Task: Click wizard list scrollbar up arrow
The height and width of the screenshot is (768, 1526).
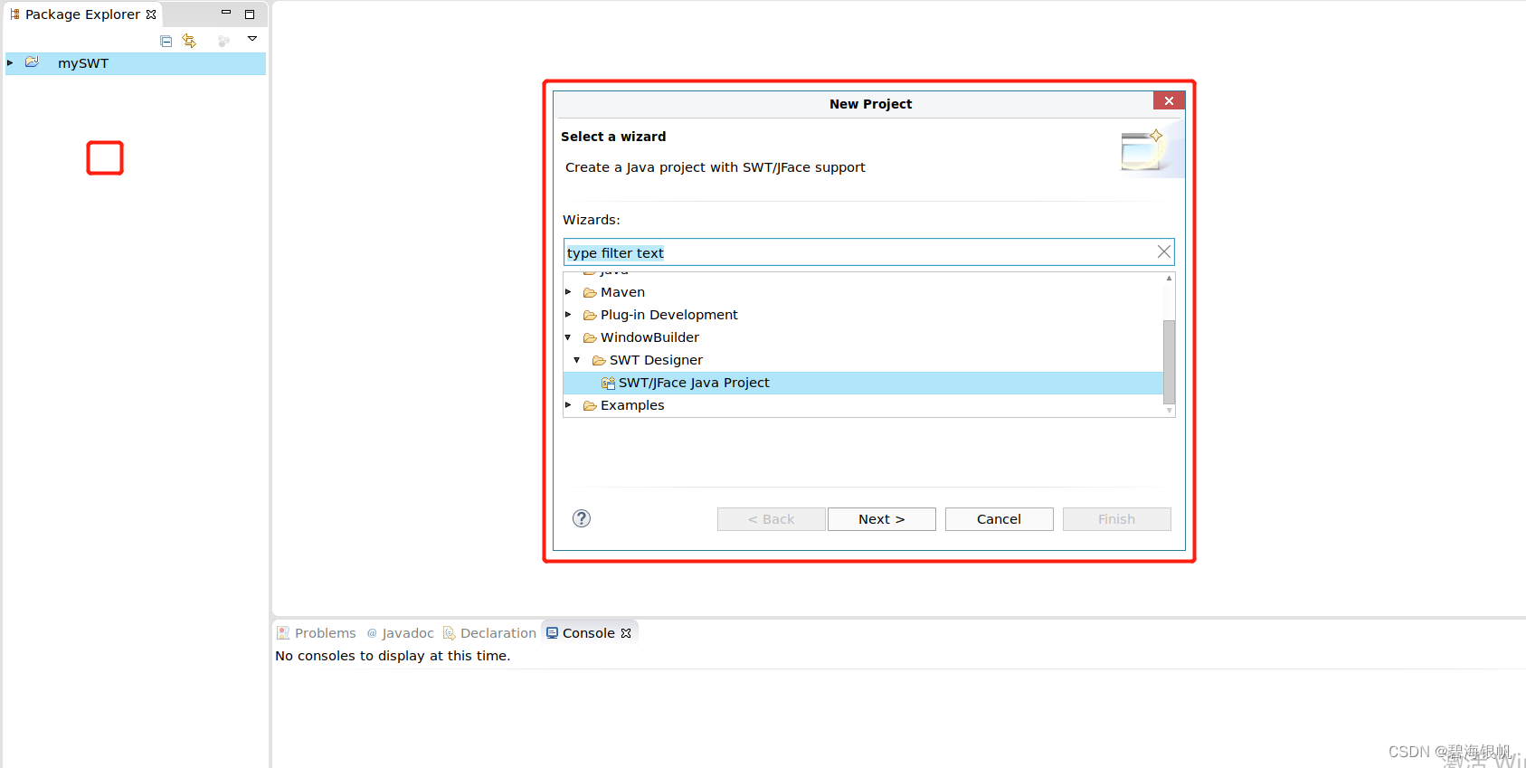Action: [x=1169, y=279]
